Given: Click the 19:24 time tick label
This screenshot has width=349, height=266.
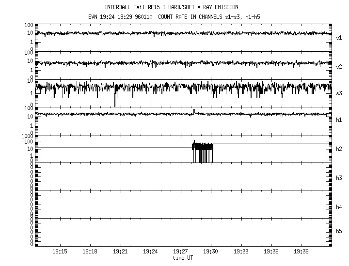Looking at the screenshot, I should click(x=150, y=252).
